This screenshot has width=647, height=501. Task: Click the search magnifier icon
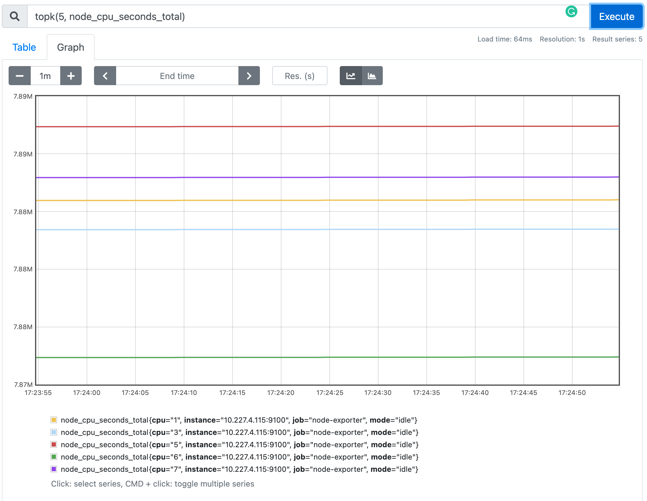[x=15, y=16]
